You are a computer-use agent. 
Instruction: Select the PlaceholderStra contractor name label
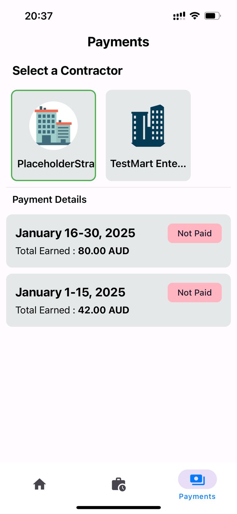click(56, 164)
